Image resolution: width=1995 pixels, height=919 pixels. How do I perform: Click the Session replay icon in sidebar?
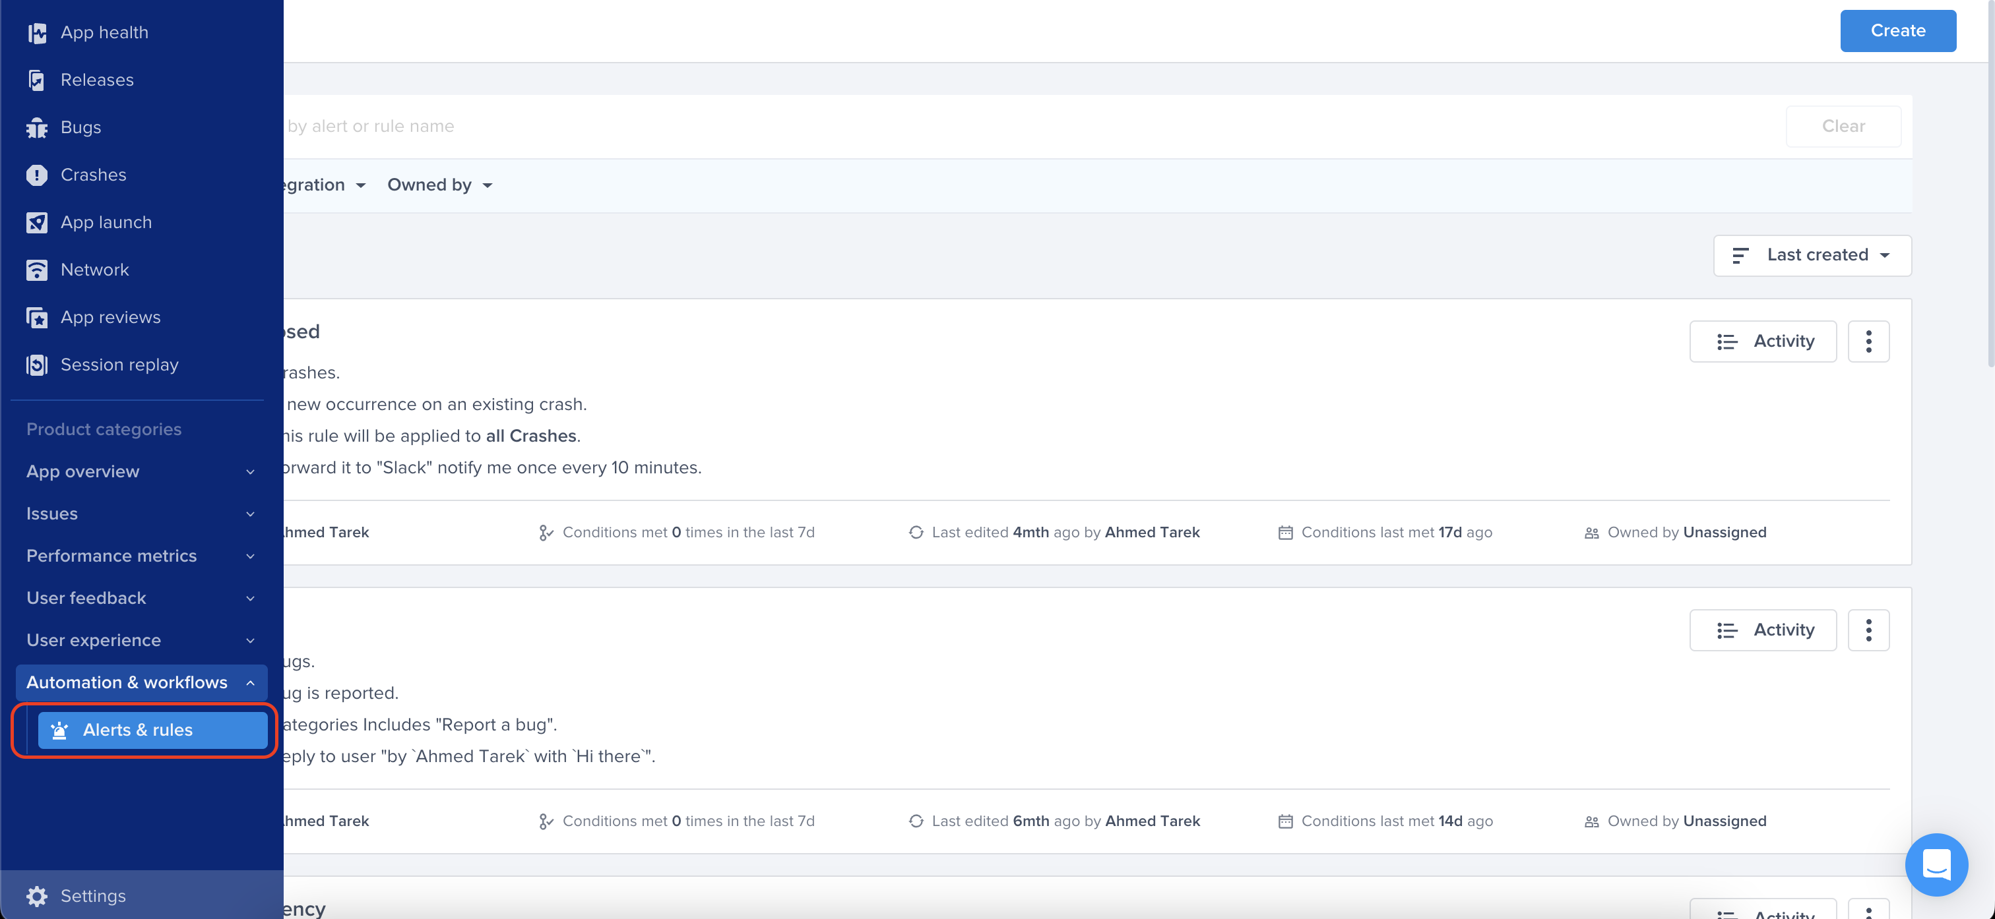click(38, 365)
